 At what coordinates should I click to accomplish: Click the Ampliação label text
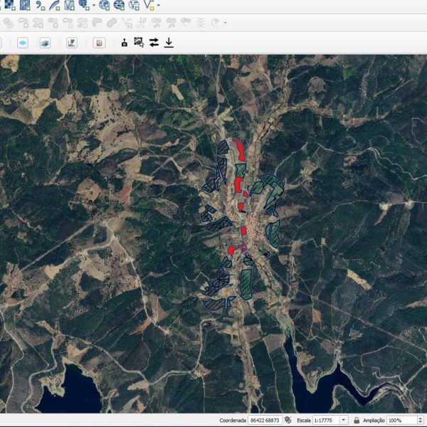pos(374,421)
